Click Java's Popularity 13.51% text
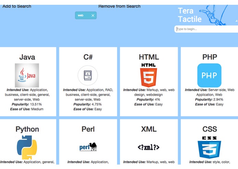Image resolution: width=238 pixels, height=169 pixels. (x=27, y=104)
